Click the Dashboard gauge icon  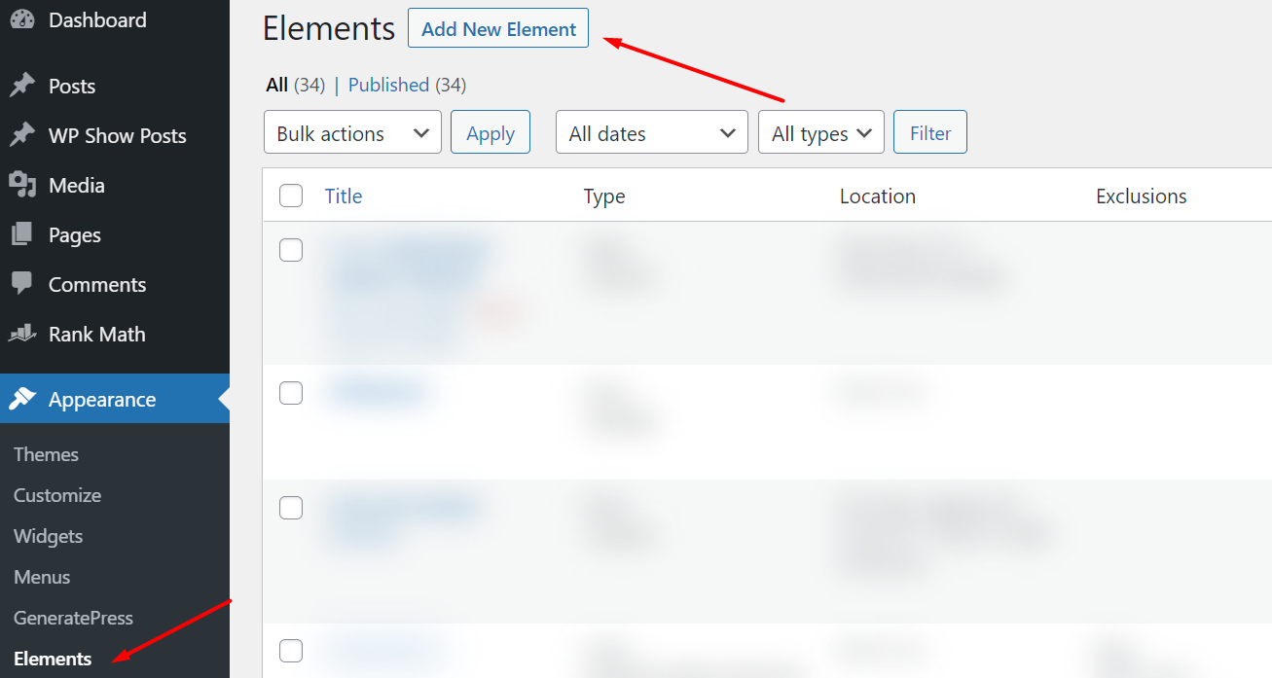pos(22,19)
